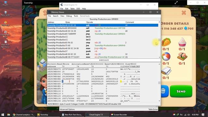
Task: Select the selected 0 value at 1E25C9B30C0
Action: pyautogui.click(x=63, y=81)
